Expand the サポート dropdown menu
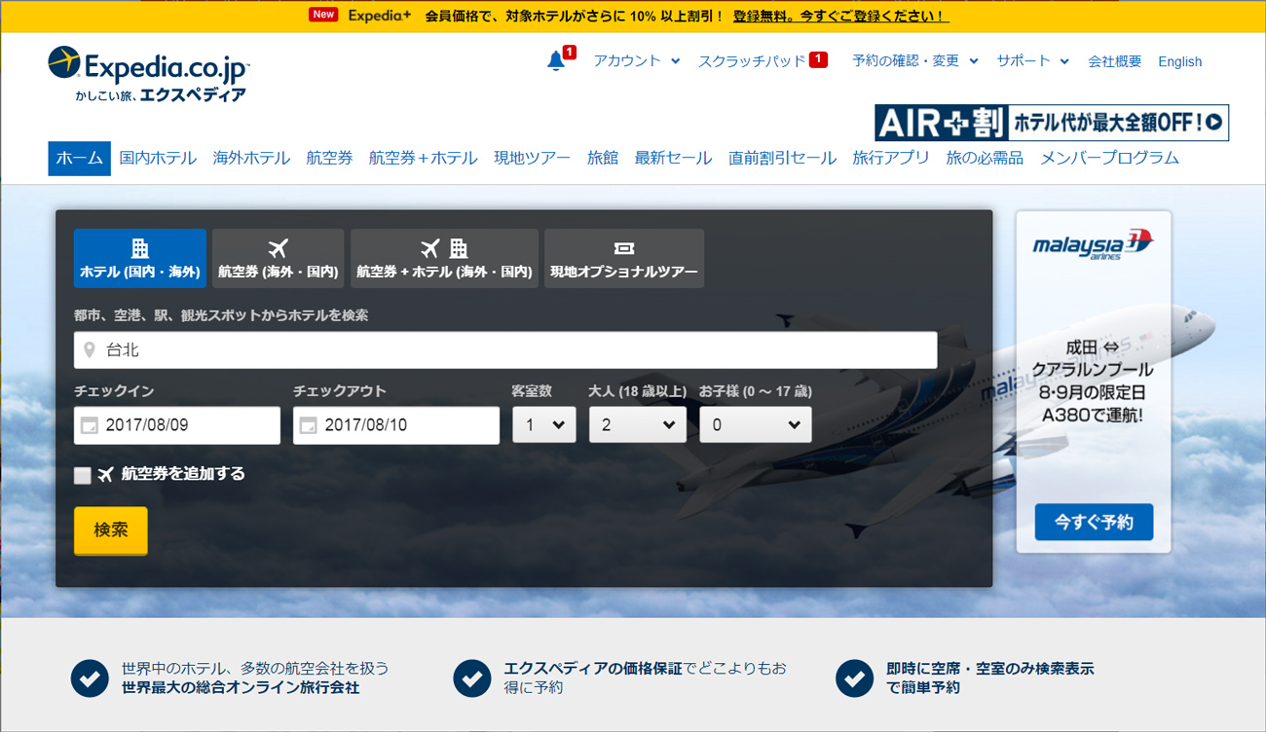Image resolution: width=1266 pixels, height=732 pixels. (1032, 60)
